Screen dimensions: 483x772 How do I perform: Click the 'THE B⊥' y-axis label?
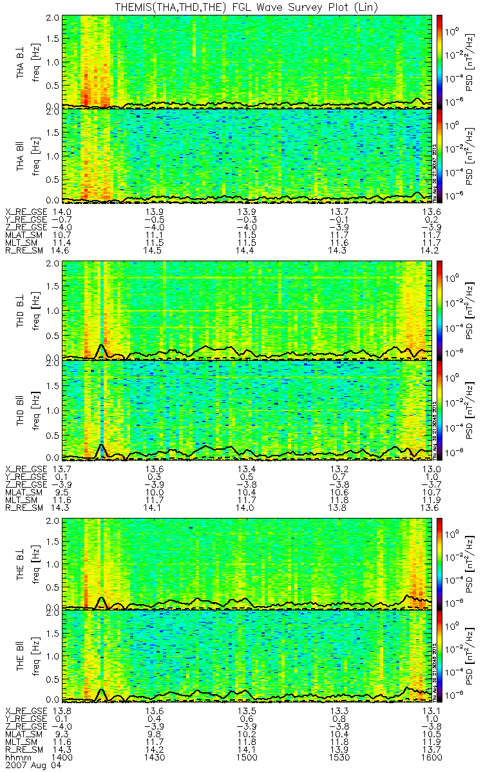click(21, 564)
